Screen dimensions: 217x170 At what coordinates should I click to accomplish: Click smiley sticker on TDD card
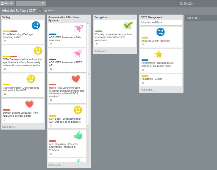38,50
